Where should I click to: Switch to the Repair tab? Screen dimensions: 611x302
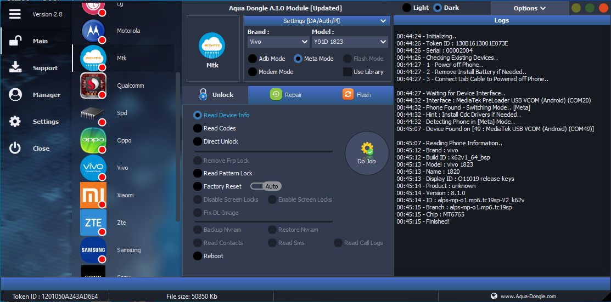[x=286, y=95]
